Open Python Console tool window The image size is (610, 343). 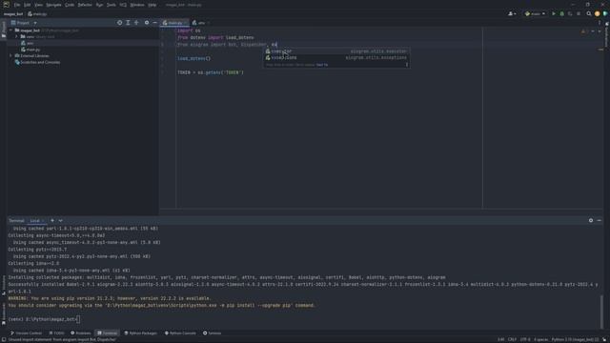(x=180, y=333)
